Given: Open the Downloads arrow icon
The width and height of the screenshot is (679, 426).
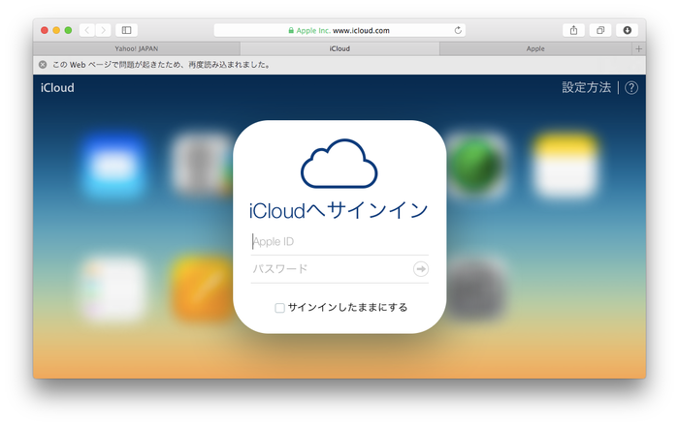Looking at the screenshot, I should point(627,30).
